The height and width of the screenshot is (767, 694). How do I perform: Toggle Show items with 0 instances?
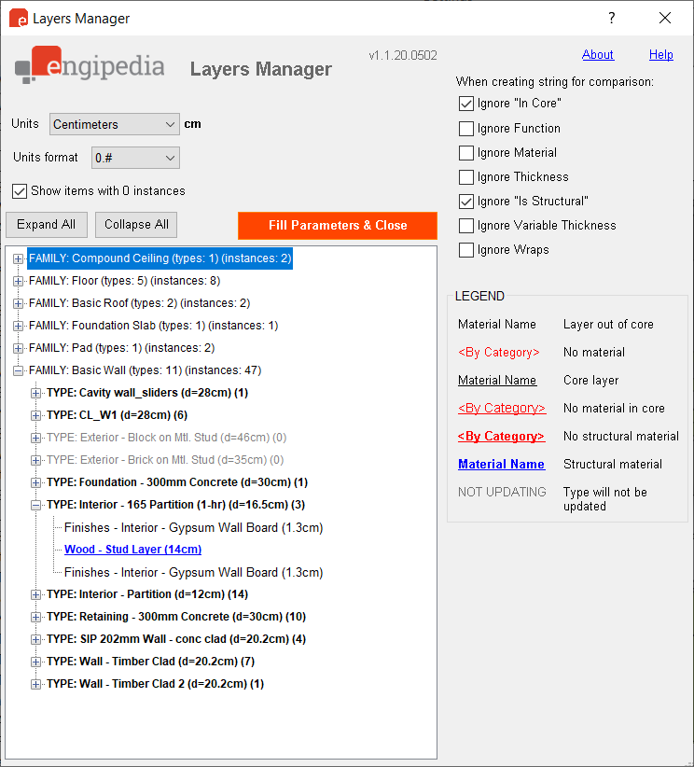pos(20,191)
